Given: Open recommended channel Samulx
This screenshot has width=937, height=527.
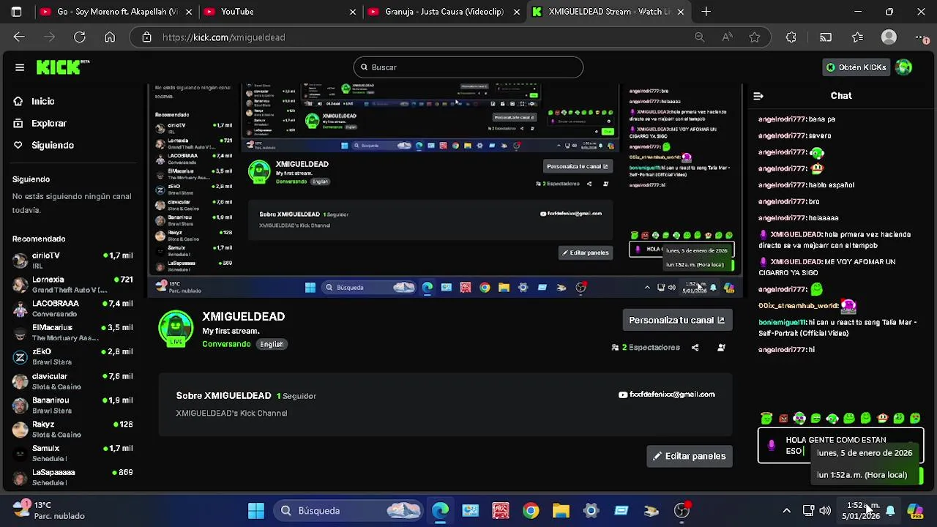Looking at the screenshot, I should click(x=72, y=454).
